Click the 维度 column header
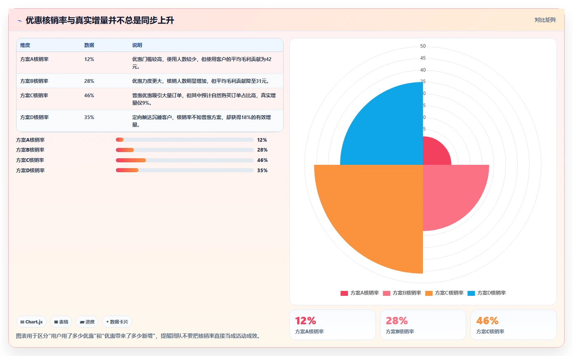573x356 pixels. click(25, 45)
